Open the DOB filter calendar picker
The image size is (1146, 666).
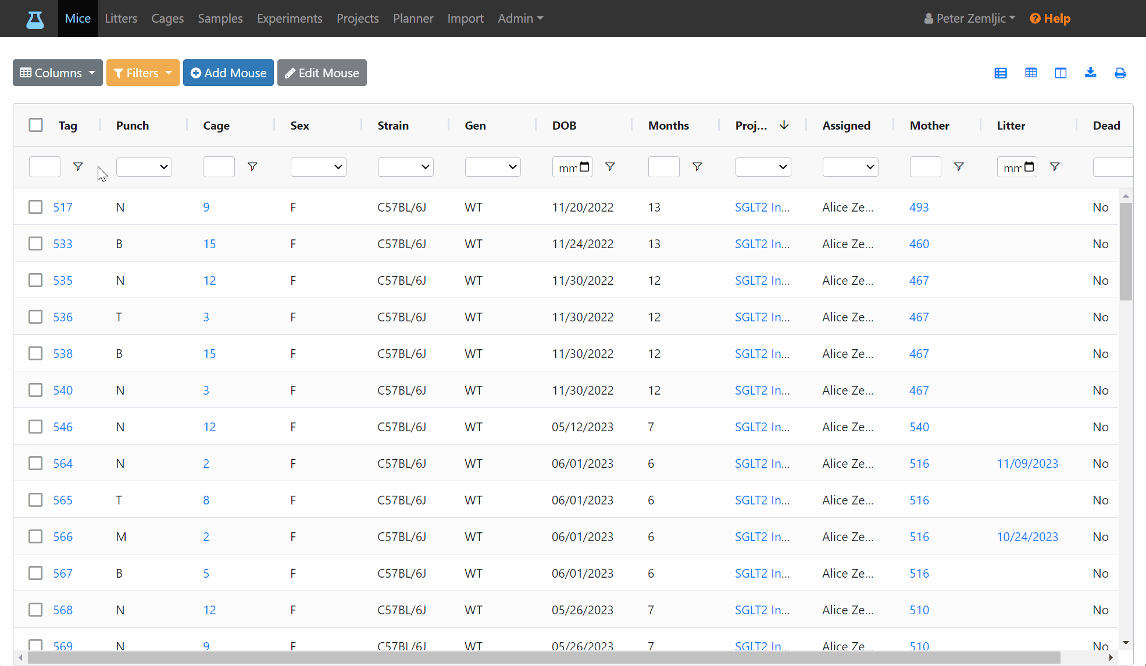(585, 167)
